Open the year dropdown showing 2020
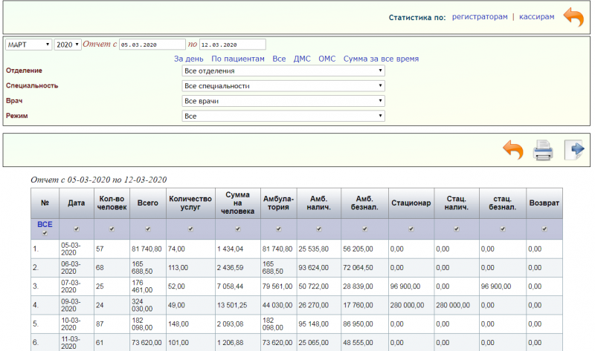595x351 pixels. [67, 45]
